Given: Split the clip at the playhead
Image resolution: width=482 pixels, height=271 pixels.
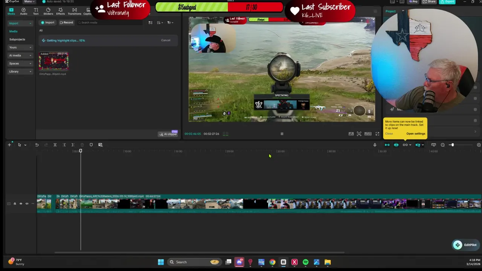Looking at the screenshot, I should 55,145.
